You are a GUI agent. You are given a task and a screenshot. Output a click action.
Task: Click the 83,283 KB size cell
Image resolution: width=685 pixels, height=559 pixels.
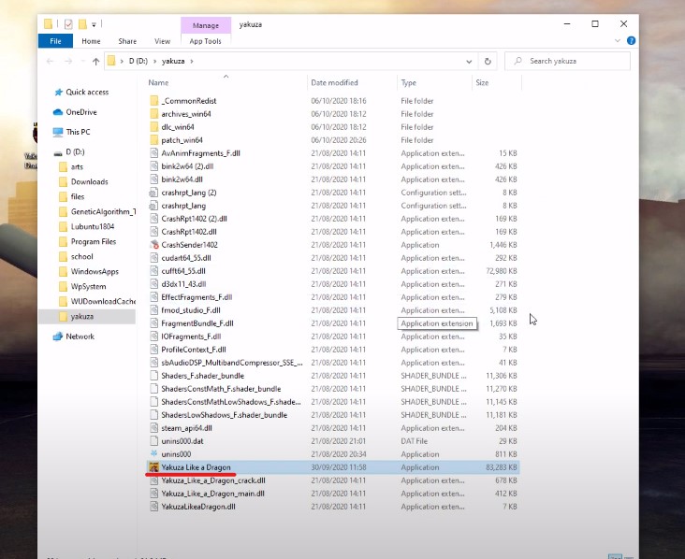pos(501,467)
